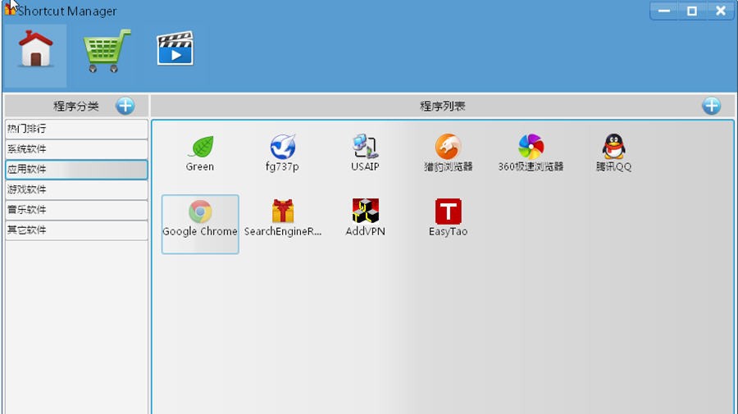Select 热门排行 category
Screen dimensions: 738x414
point(76,129)
